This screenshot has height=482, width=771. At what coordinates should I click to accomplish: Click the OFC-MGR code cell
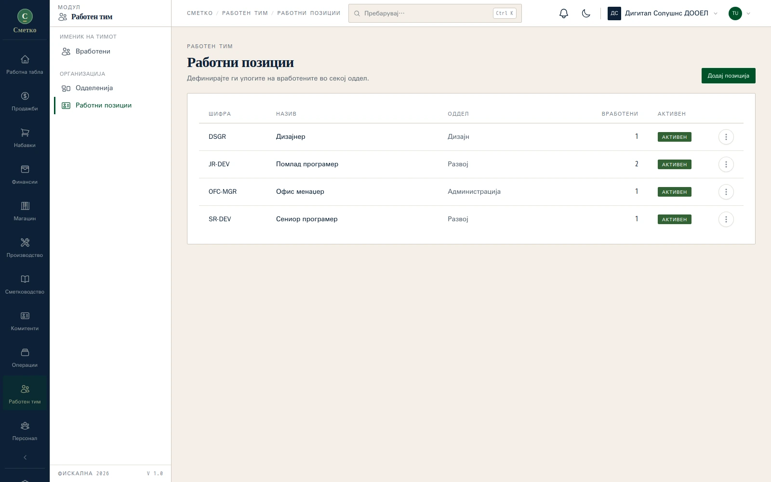coord(223,192)
